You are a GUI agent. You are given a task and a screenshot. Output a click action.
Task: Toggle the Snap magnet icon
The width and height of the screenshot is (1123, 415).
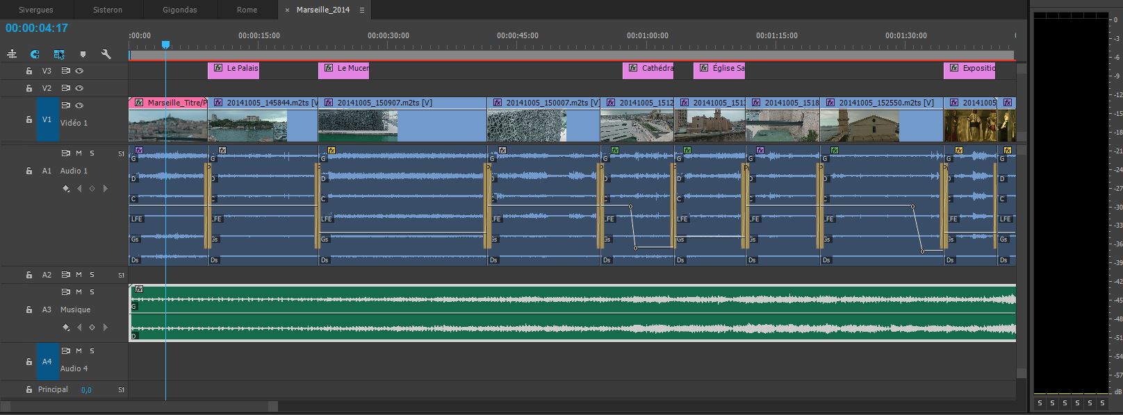pos(35,54)
